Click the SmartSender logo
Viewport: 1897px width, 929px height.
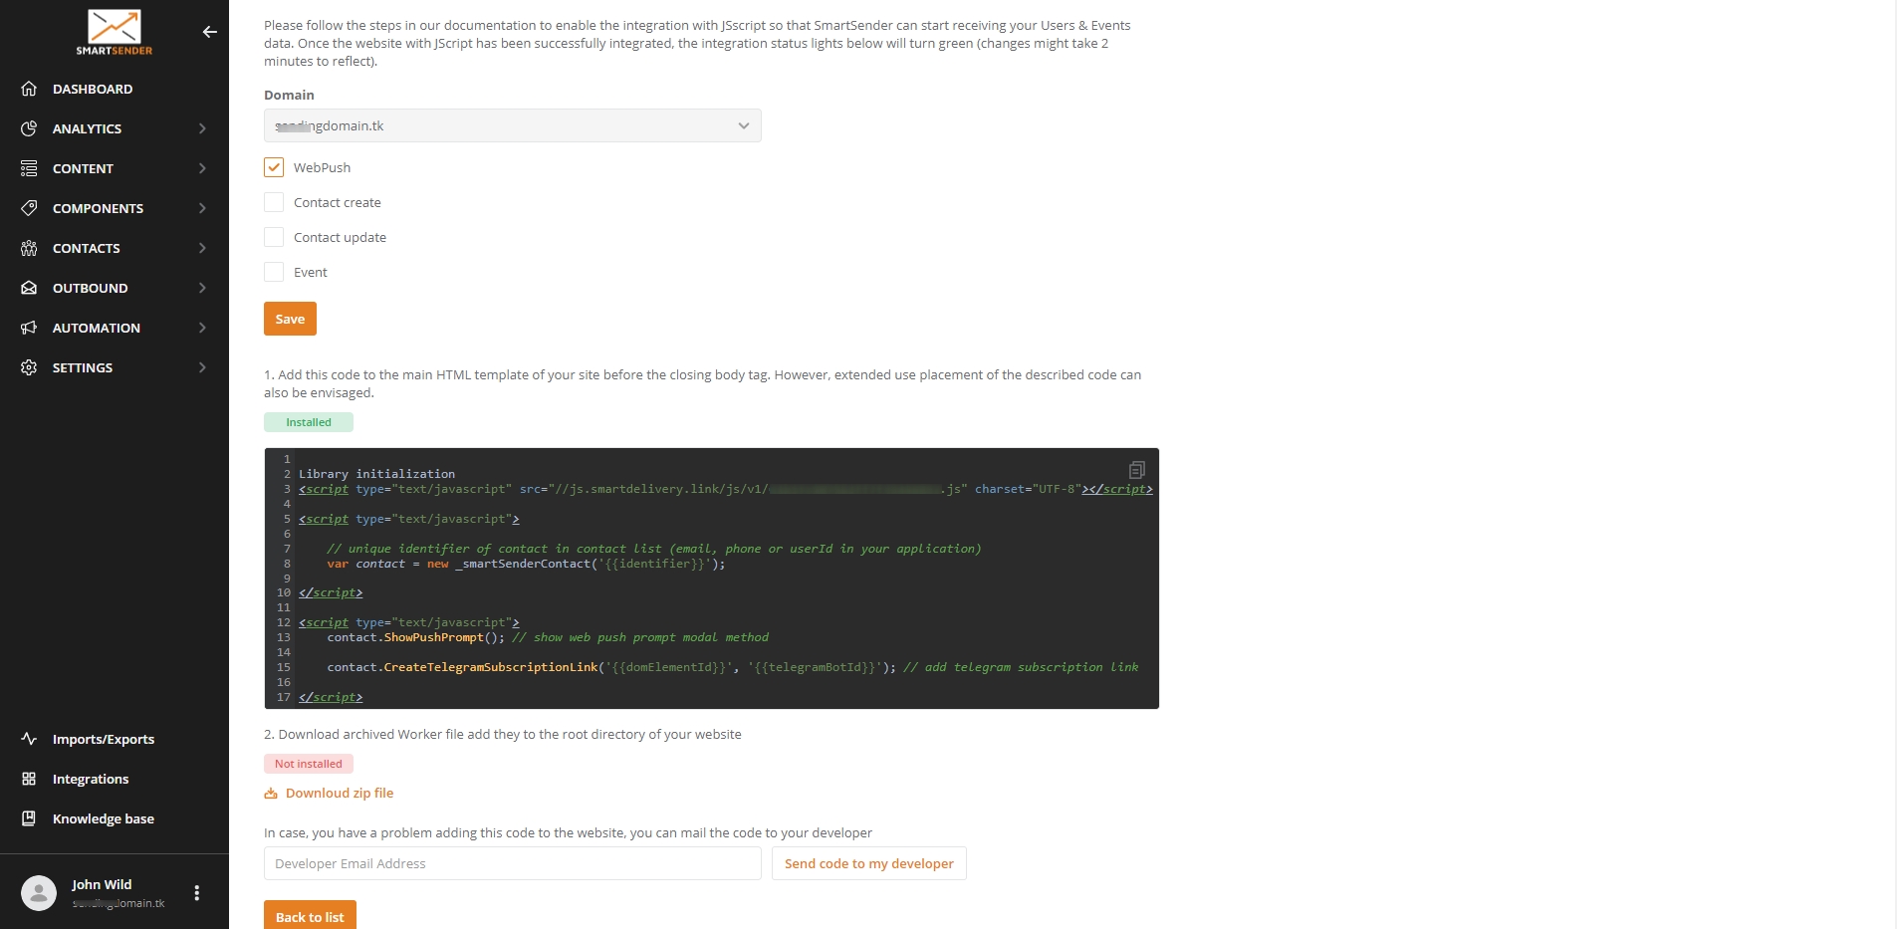[115, 32]
